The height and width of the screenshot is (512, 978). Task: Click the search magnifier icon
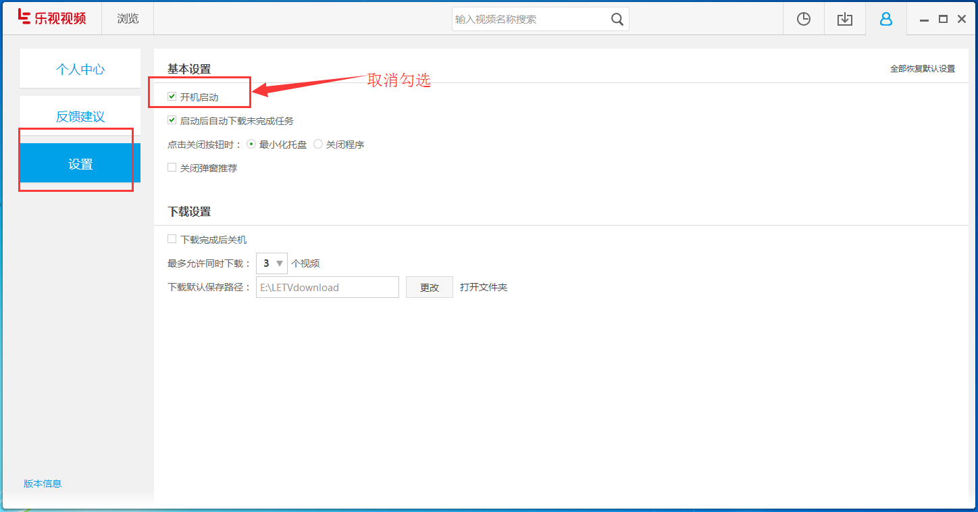pyautogui.click(x=617, y=19)
